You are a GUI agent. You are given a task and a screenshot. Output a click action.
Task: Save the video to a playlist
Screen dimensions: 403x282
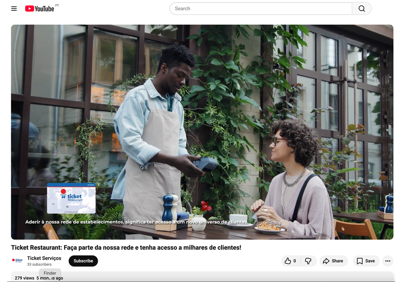[366, 261]
